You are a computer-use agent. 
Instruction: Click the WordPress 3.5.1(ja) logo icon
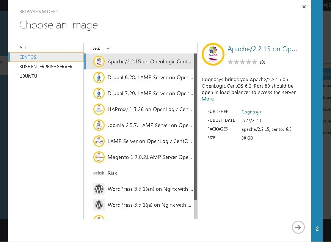99,205
